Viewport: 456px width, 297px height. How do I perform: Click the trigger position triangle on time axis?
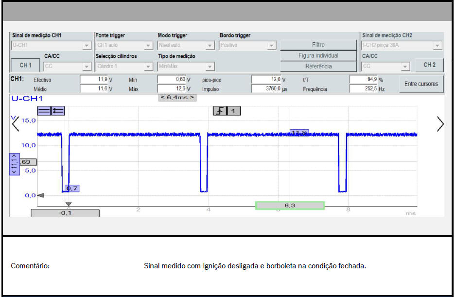tap(69, 204)
